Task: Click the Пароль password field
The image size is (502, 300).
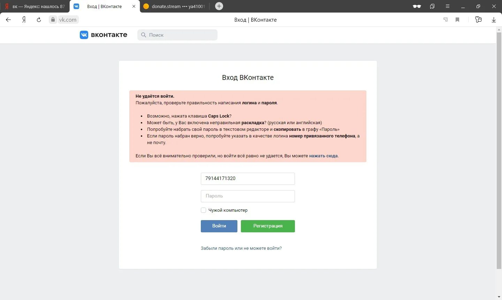Action: pyautogui.click(x=248, y=196)
